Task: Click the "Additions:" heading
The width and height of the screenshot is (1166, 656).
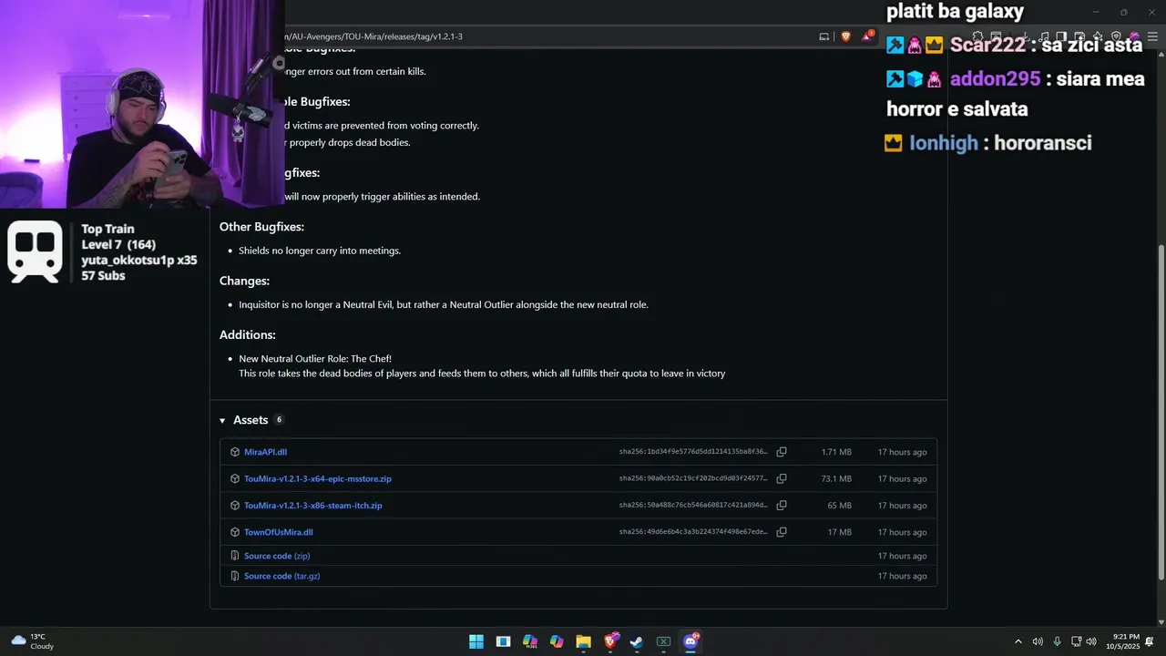Action: tap(248, 334)
